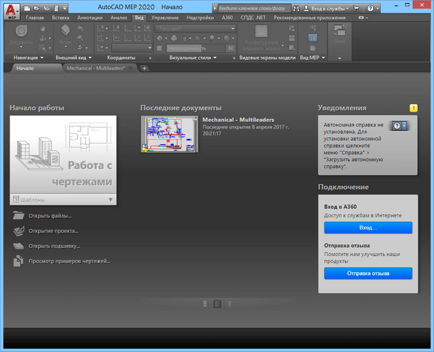
Task: Click the folder icon beside Открыть файлы
Action: (18, 216)
